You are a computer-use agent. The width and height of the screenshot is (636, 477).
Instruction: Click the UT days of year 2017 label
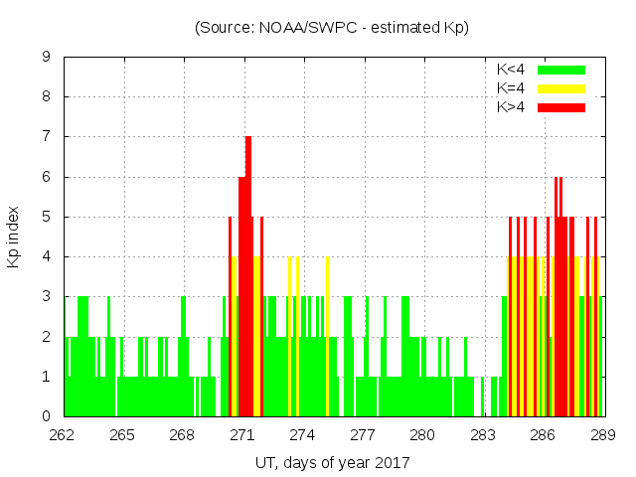pos(332,462)
